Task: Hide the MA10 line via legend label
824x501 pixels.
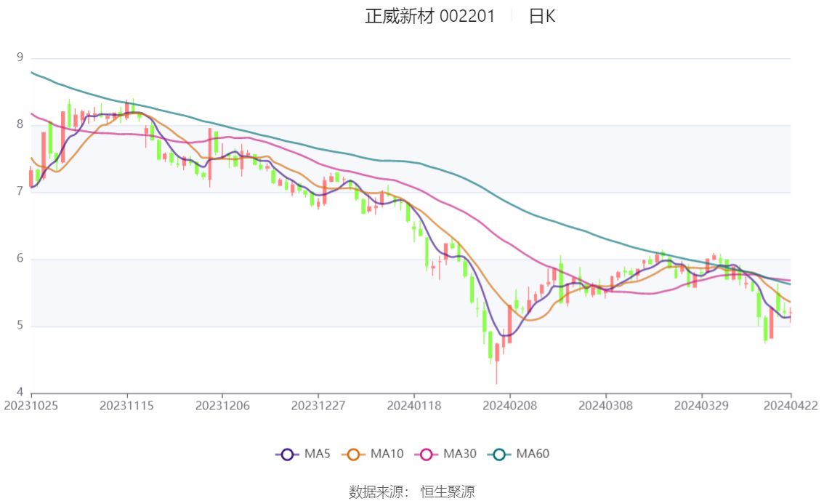Action: pyautogui.click(x=387, y=454)
